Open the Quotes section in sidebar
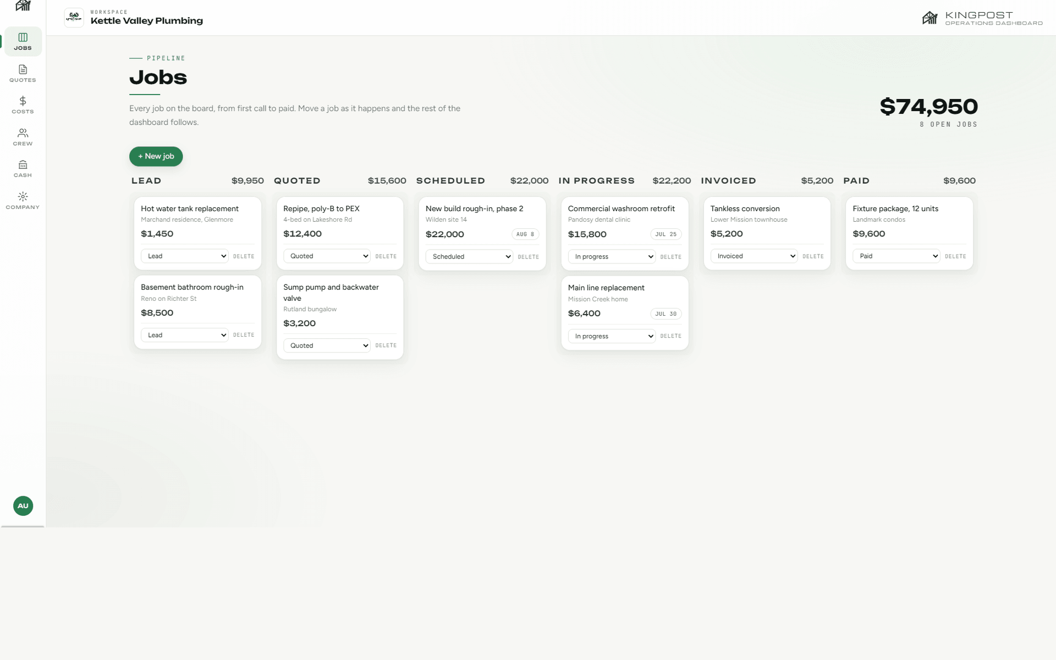The height and width of the screenshot is (660, 1056). point(23,74)
